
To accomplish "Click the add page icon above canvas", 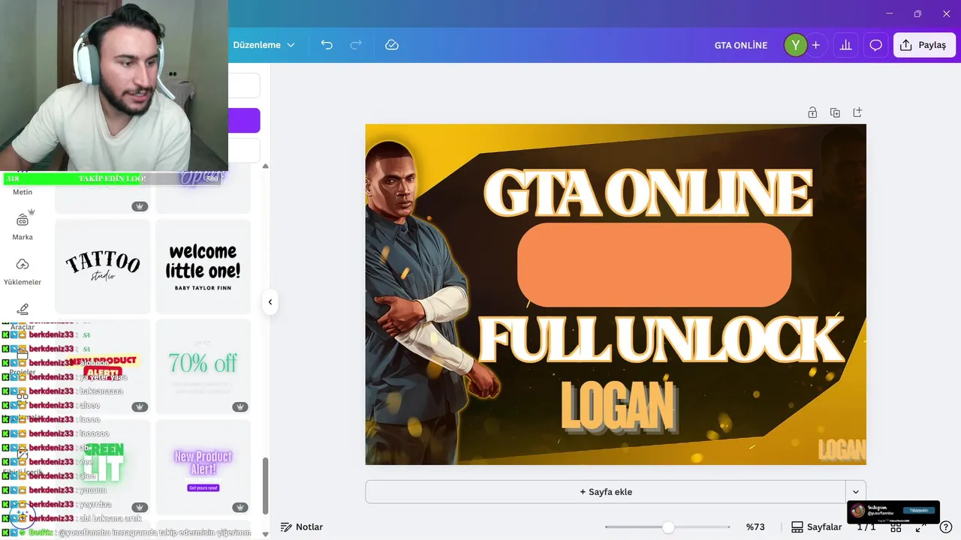I will [x=857, y=112].
